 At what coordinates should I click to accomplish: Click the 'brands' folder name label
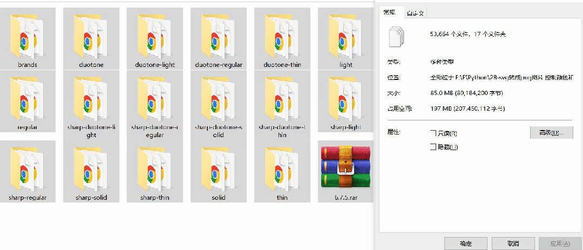(28, 65)
